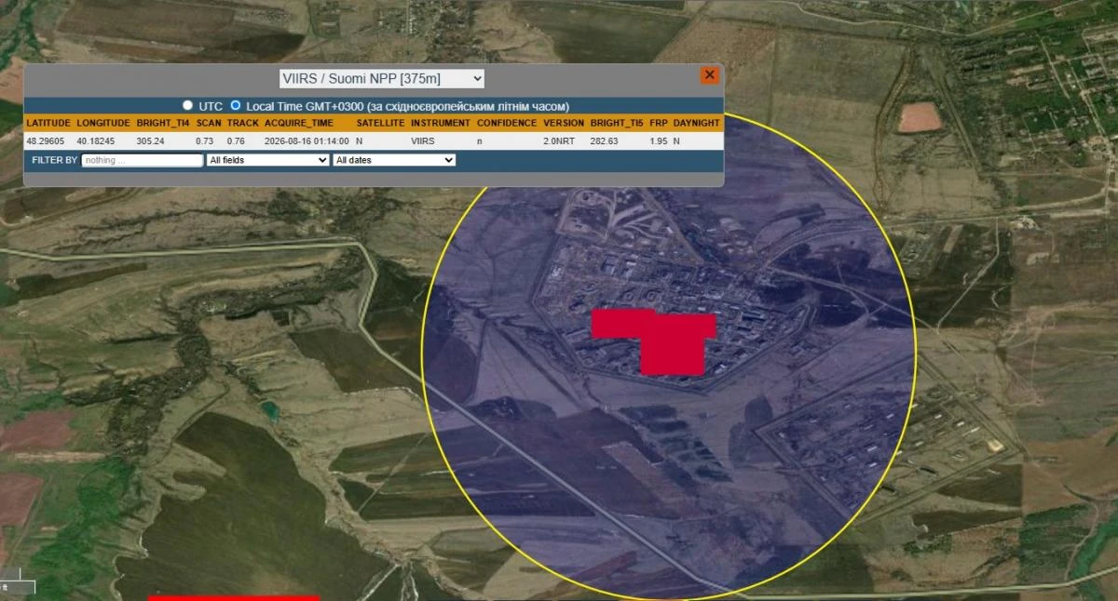Click the map scale bar in the corner

click(18, 587)
